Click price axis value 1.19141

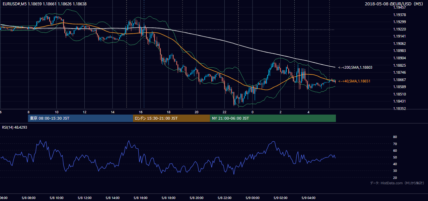point(399,36)
